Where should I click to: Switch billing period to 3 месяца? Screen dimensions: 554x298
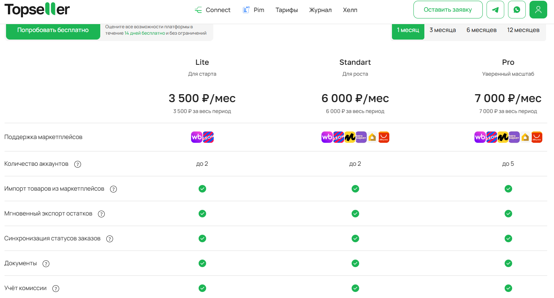[x=442, y=30]
